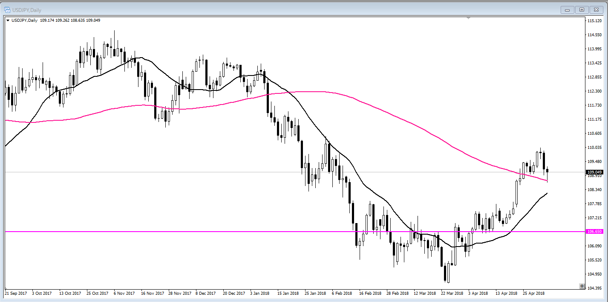
Task: Click the 3 Apr 2018 date label
Action: tap(478, 293)
